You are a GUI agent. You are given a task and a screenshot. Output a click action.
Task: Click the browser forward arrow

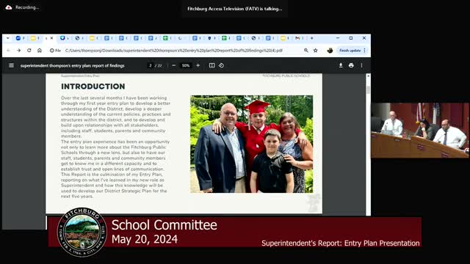click(x=18, y=51)
